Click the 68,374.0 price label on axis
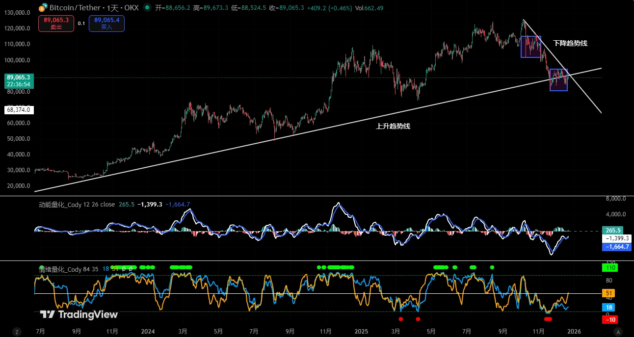 click(18, 110)
